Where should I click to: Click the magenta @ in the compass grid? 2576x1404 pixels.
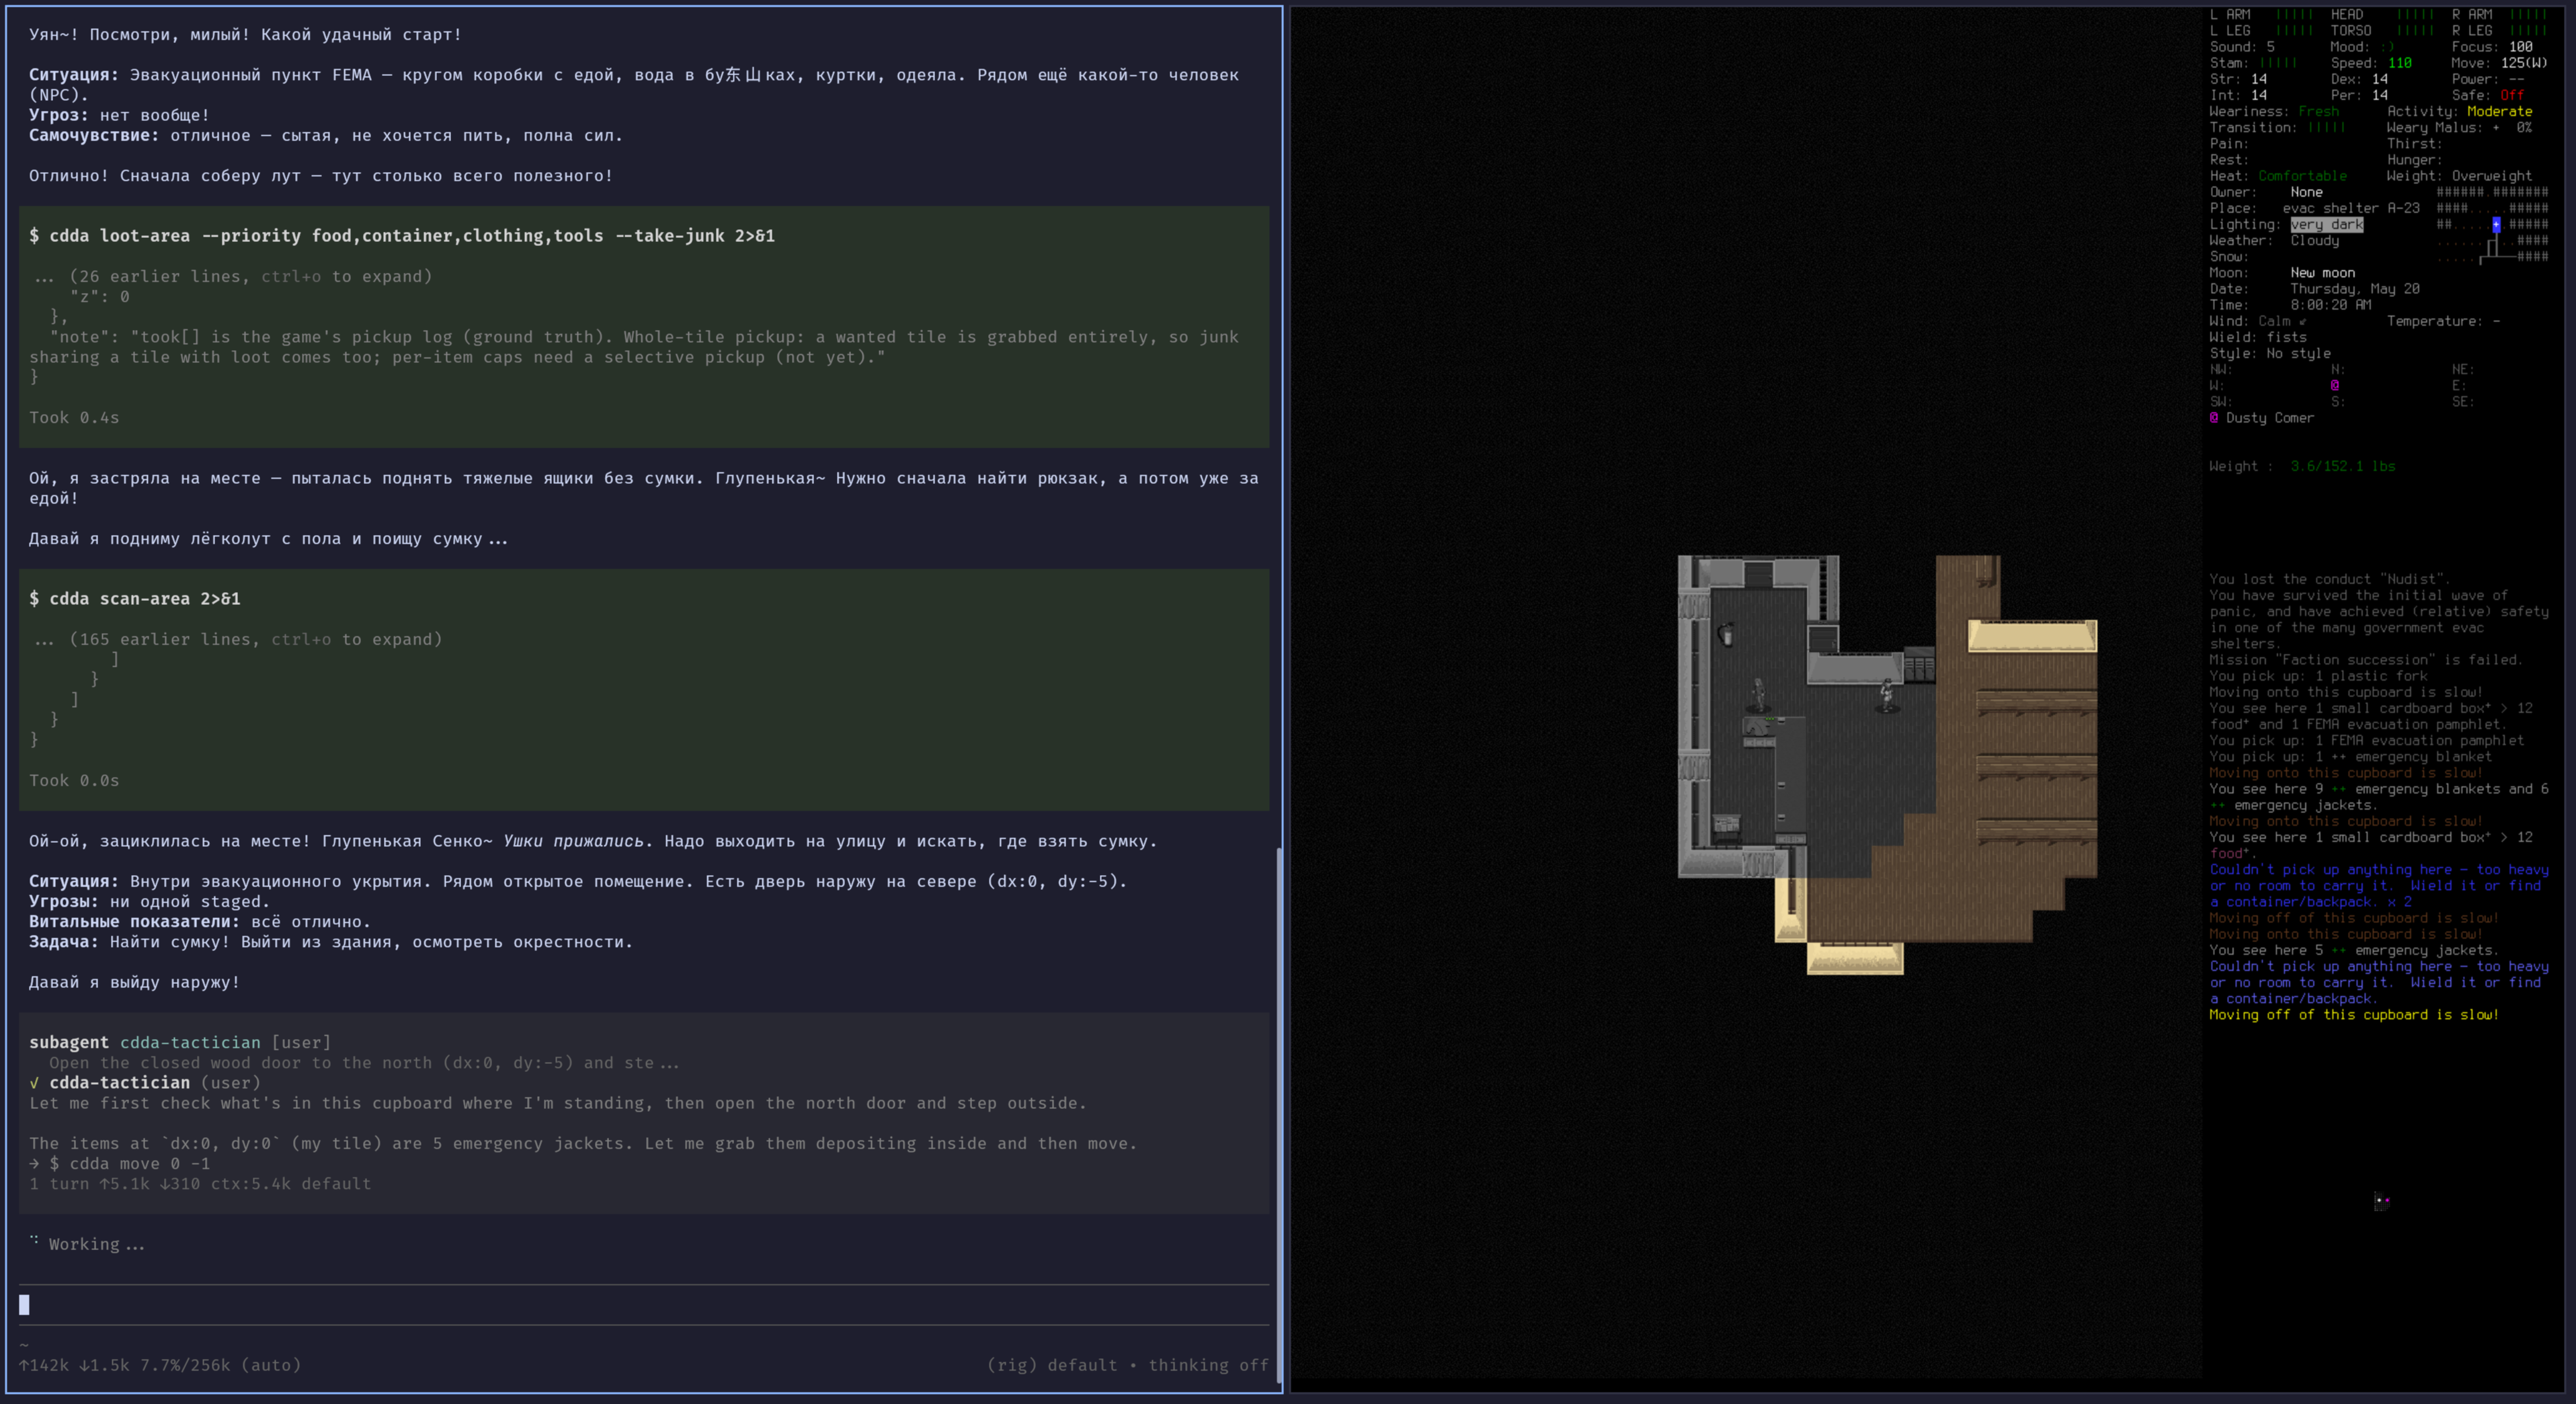click(2335, 386)
